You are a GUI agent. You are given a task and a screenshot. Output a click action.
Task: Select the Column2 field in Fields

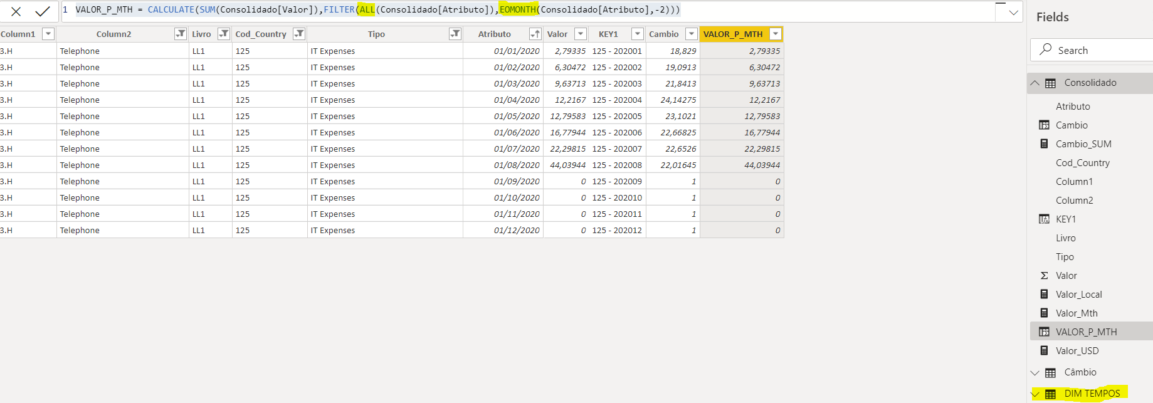pos(1074,201)
